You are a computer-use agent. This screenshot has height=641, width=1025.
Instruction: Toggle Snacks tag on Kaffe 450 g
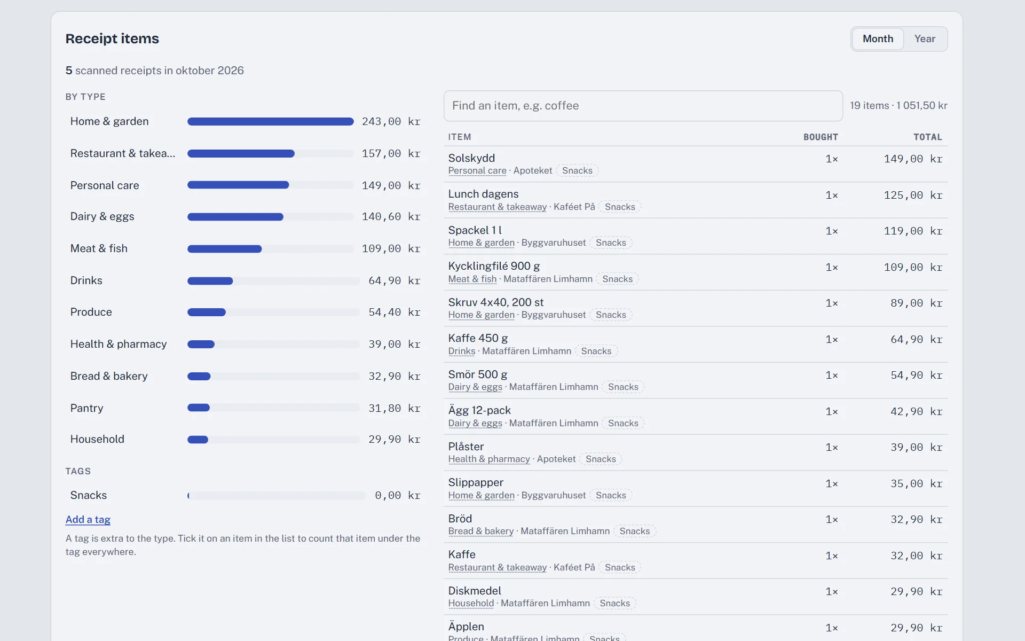(596, 351)
